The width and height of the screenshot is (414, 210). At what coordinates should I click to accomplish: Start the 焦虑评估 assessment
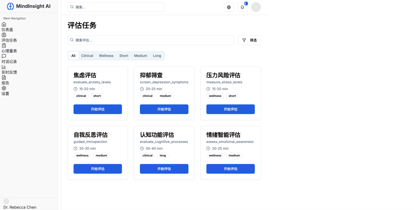[97, 109]
